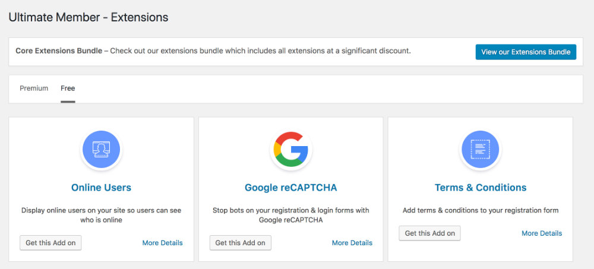This screenshot has height=269, width=594.
Task: Open View our Extensions Bundle
Action: (x=526, y=52)
